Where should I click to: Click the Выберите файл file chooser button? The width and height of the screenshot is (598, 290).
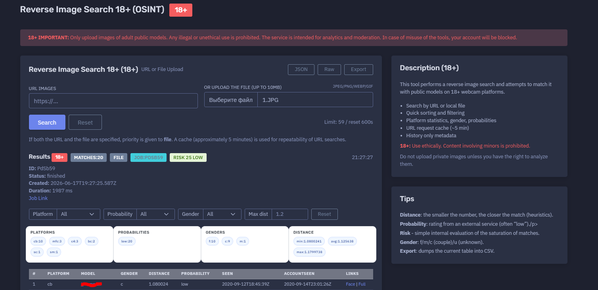pos(231,100)
